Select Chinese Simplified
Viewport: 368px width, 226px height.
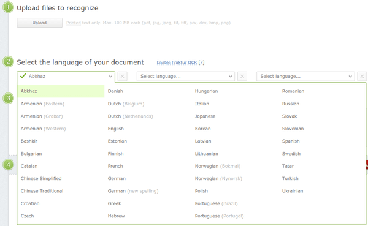(x=41, y=178)
